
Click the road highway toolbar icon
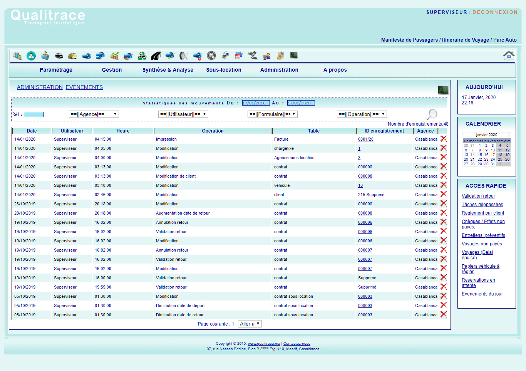(156, 56)
